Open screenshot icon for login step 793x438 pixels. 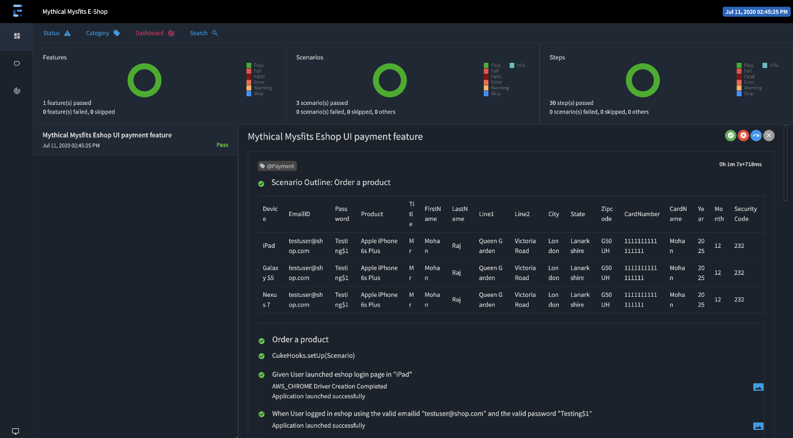[758, 426]
